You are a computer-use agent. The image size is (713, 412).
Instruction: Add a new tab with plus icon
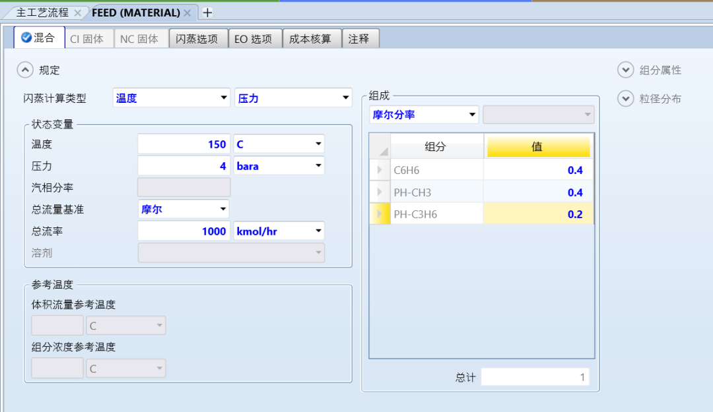tap(207, 13)
